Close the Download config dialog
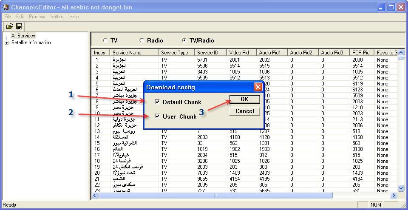Image resolution: width=408 pixels, height=210 pixels. coord(258,87)
